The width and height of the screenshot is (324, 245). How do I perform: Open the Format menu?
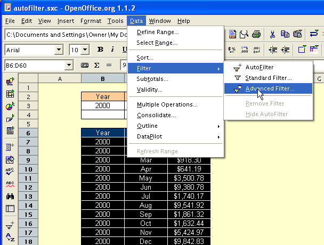tap(91, 21)
